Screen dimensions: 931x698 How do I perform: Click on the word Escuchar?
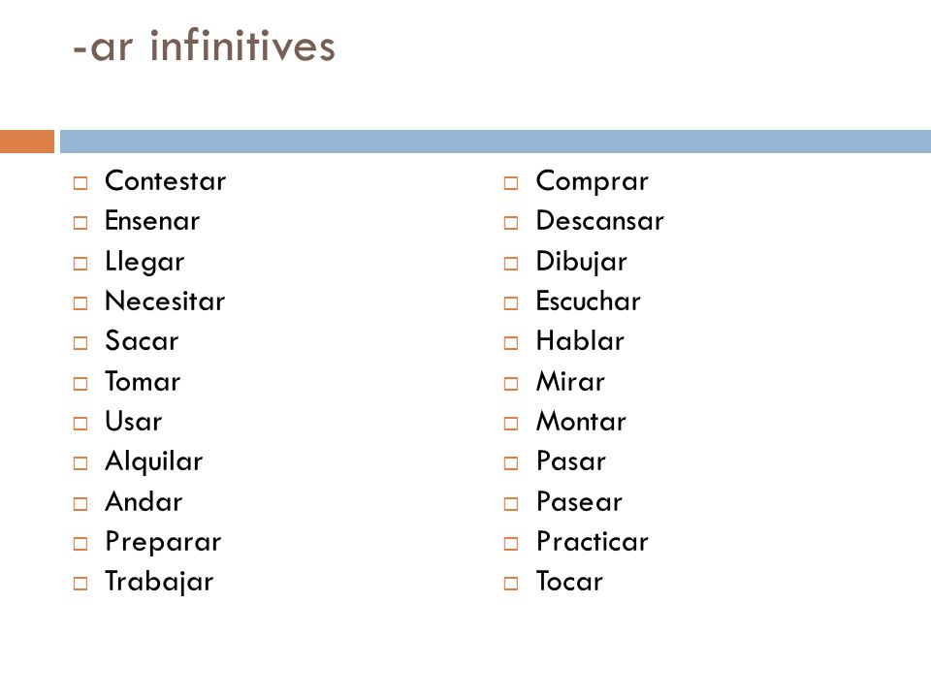pos(589,301)
